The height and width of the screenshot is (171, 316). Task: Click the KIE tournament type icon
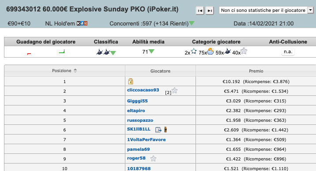pos(82,23)
